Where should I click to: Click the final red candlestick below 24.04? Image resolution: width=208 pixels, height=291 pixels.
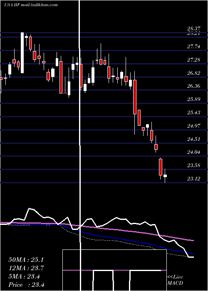(x=161, y=167)
